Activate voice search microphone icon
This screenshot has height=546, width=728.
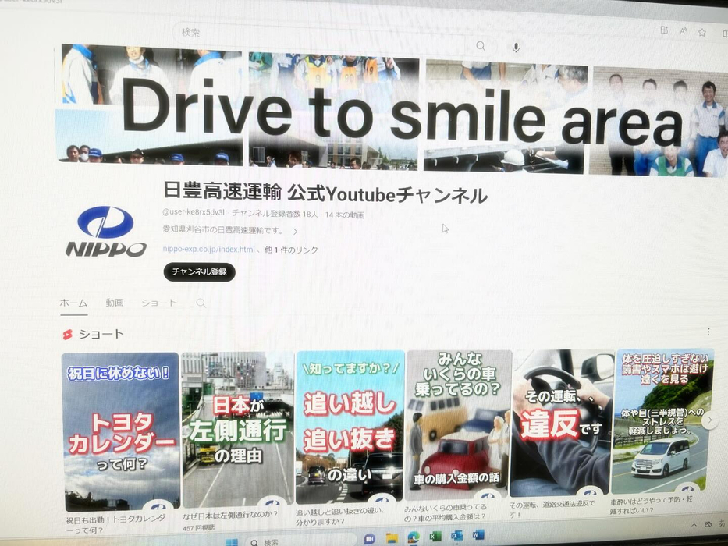(x=516, y=47)
